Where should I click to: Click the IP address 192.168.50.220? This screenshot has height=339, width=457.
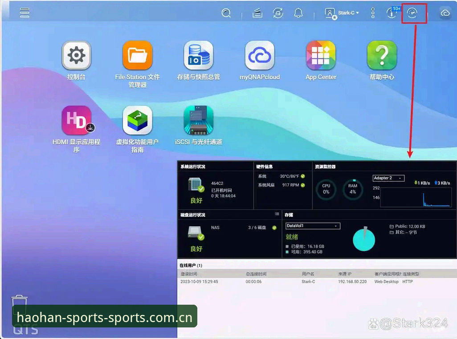[352, 282]
